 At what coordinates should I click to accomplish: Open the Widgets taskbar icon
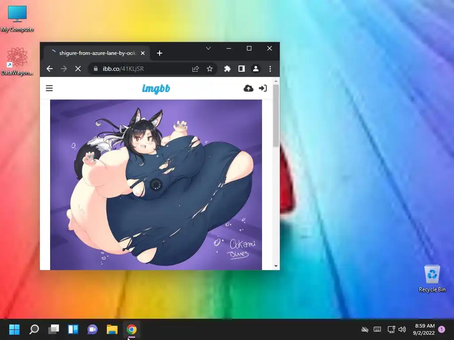pos(73,329)
